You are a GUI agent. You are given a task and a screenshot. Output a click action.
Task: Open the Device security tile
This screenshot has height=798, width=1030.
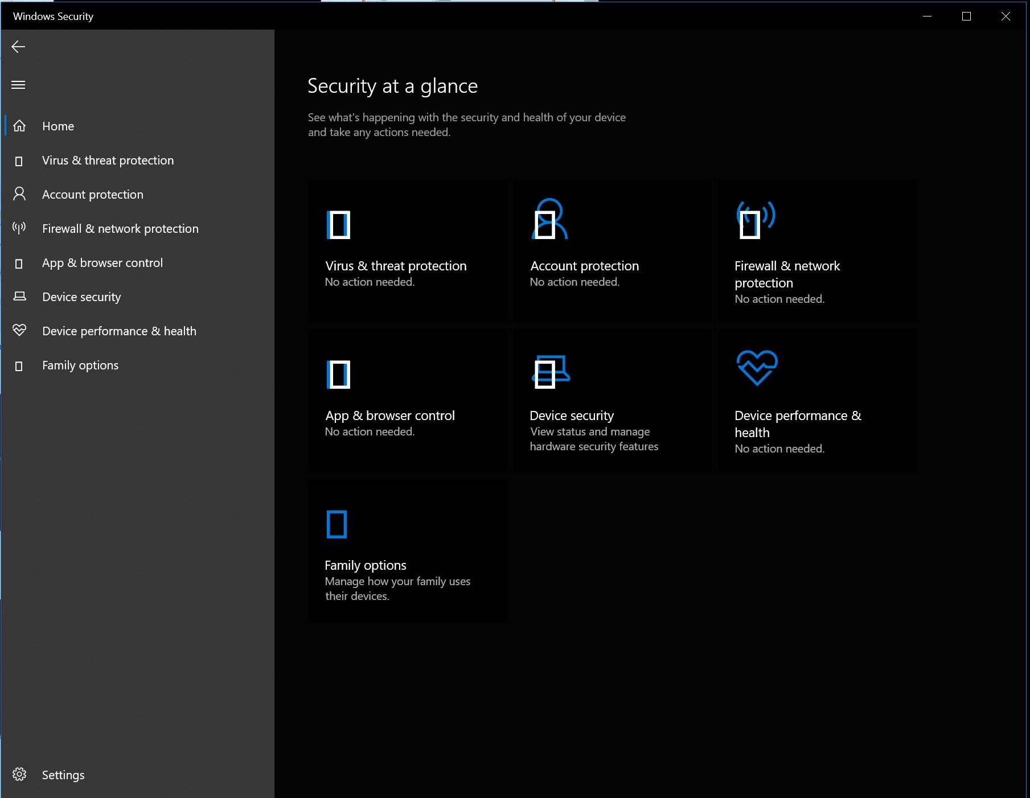pos(612,400)
